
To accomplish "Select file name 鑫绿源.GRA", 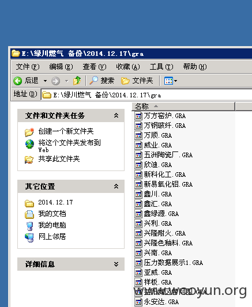I will click(x=161, y=214).
